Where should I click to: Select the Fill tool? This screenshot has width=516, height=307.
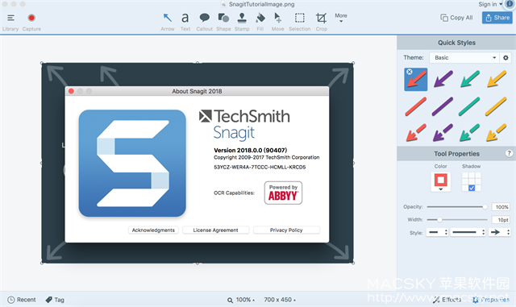260,22
